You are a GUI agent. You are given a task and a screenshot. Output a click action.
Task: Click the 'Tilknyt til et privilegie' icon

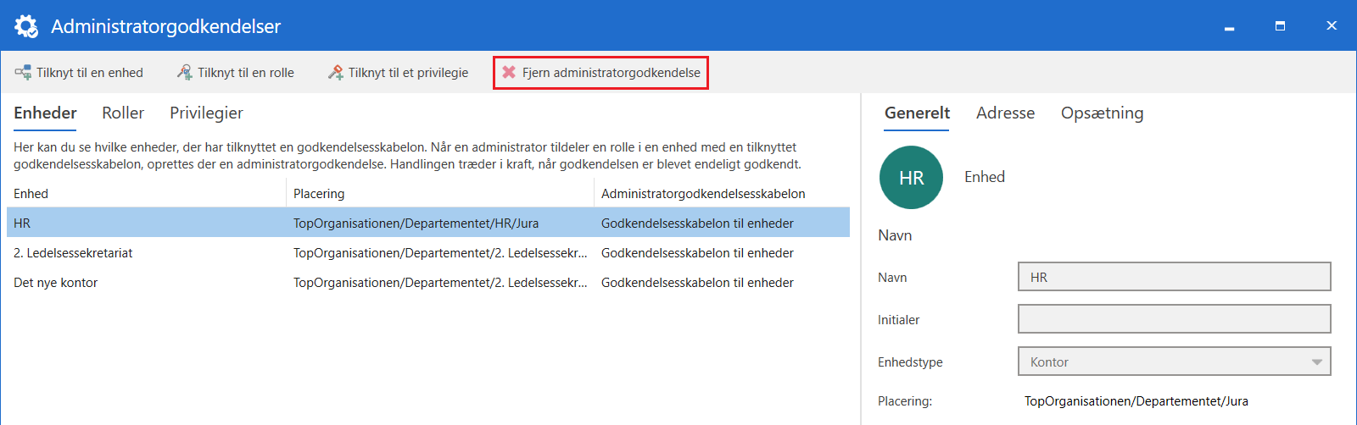[336, 73]
